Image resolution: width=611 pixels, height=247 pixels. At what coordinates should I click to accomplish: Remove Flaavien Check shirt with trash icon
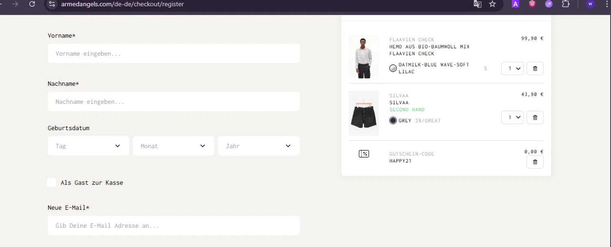click(x=535, y=68)
